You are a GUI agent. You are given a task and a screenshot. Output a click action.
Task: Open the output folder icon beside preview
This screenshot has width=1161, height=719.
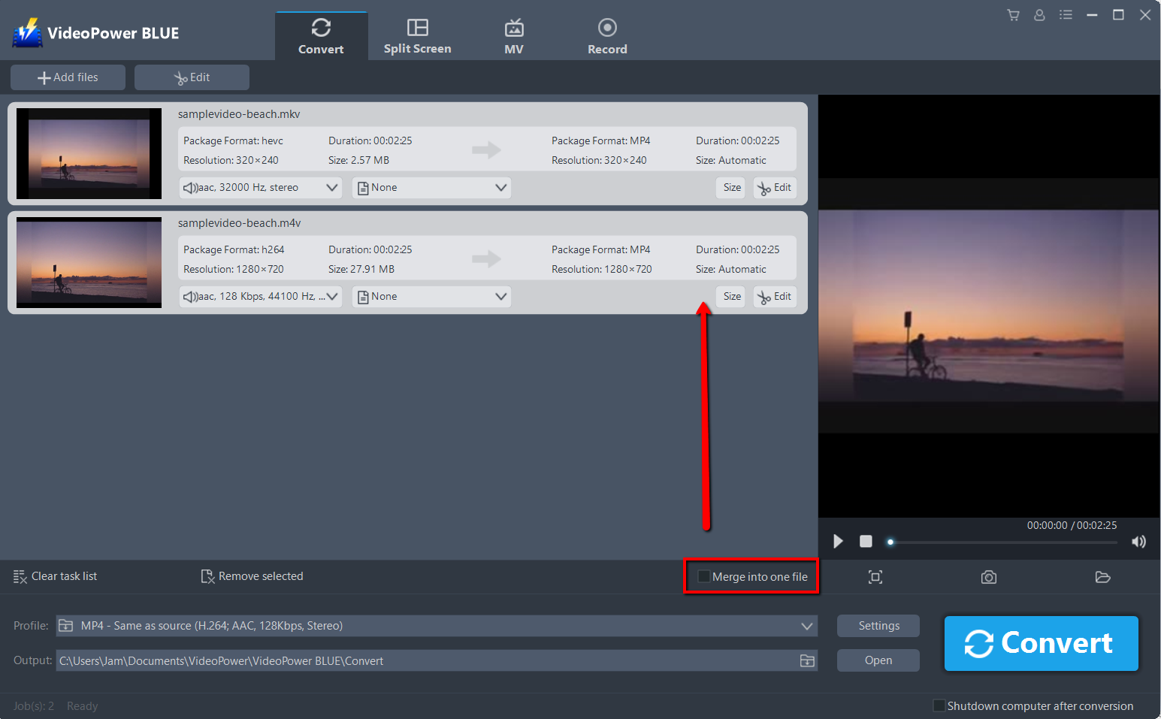1102,577
